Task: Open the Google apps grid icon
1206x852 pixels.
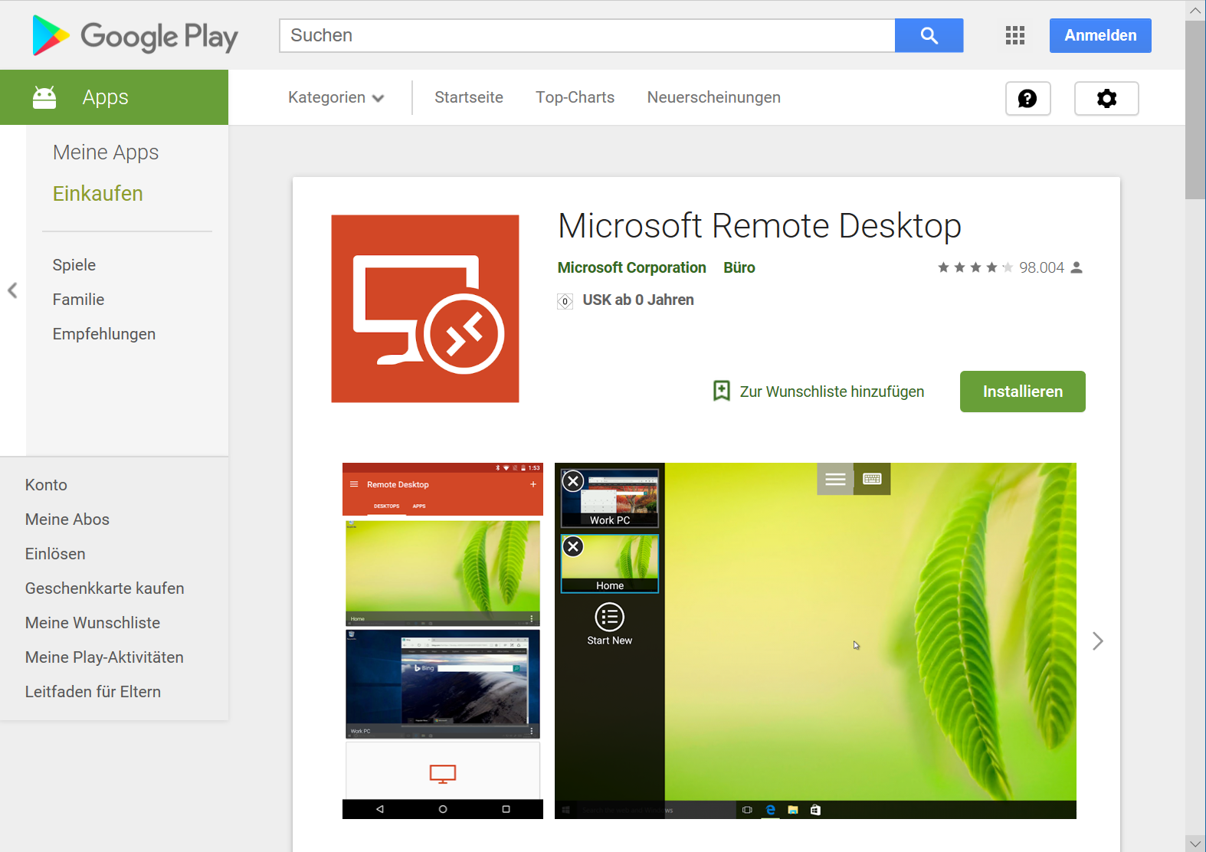Action: click(1015, 35)
